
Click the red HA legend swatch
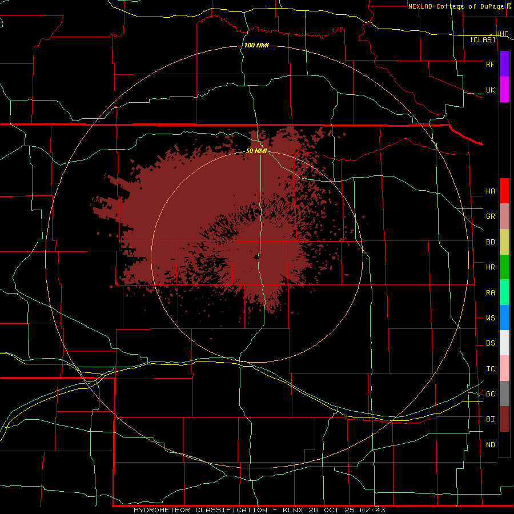tap(504, 191)
